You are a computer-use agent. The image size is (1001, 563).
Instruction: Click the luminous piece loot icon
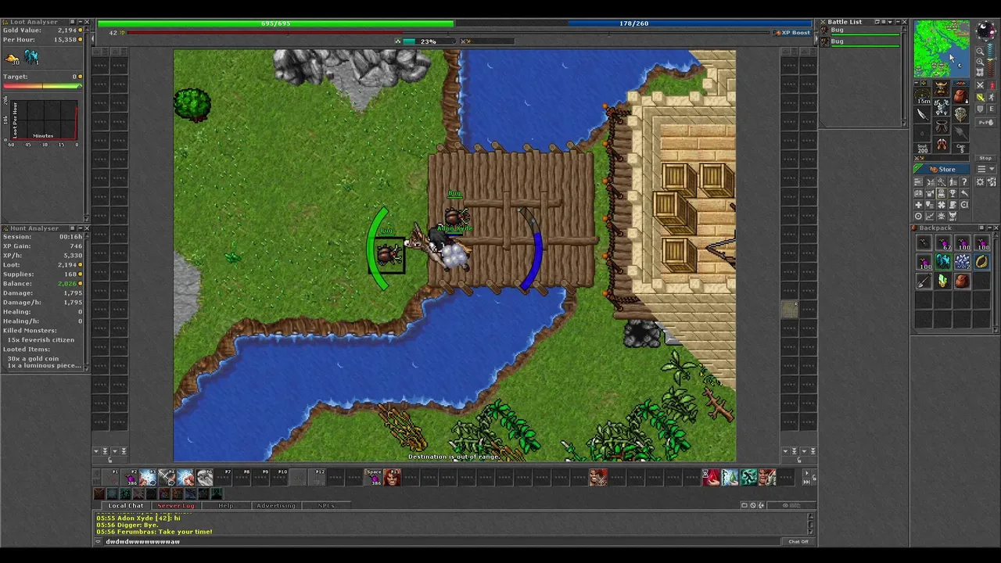[x=31, y=57]
